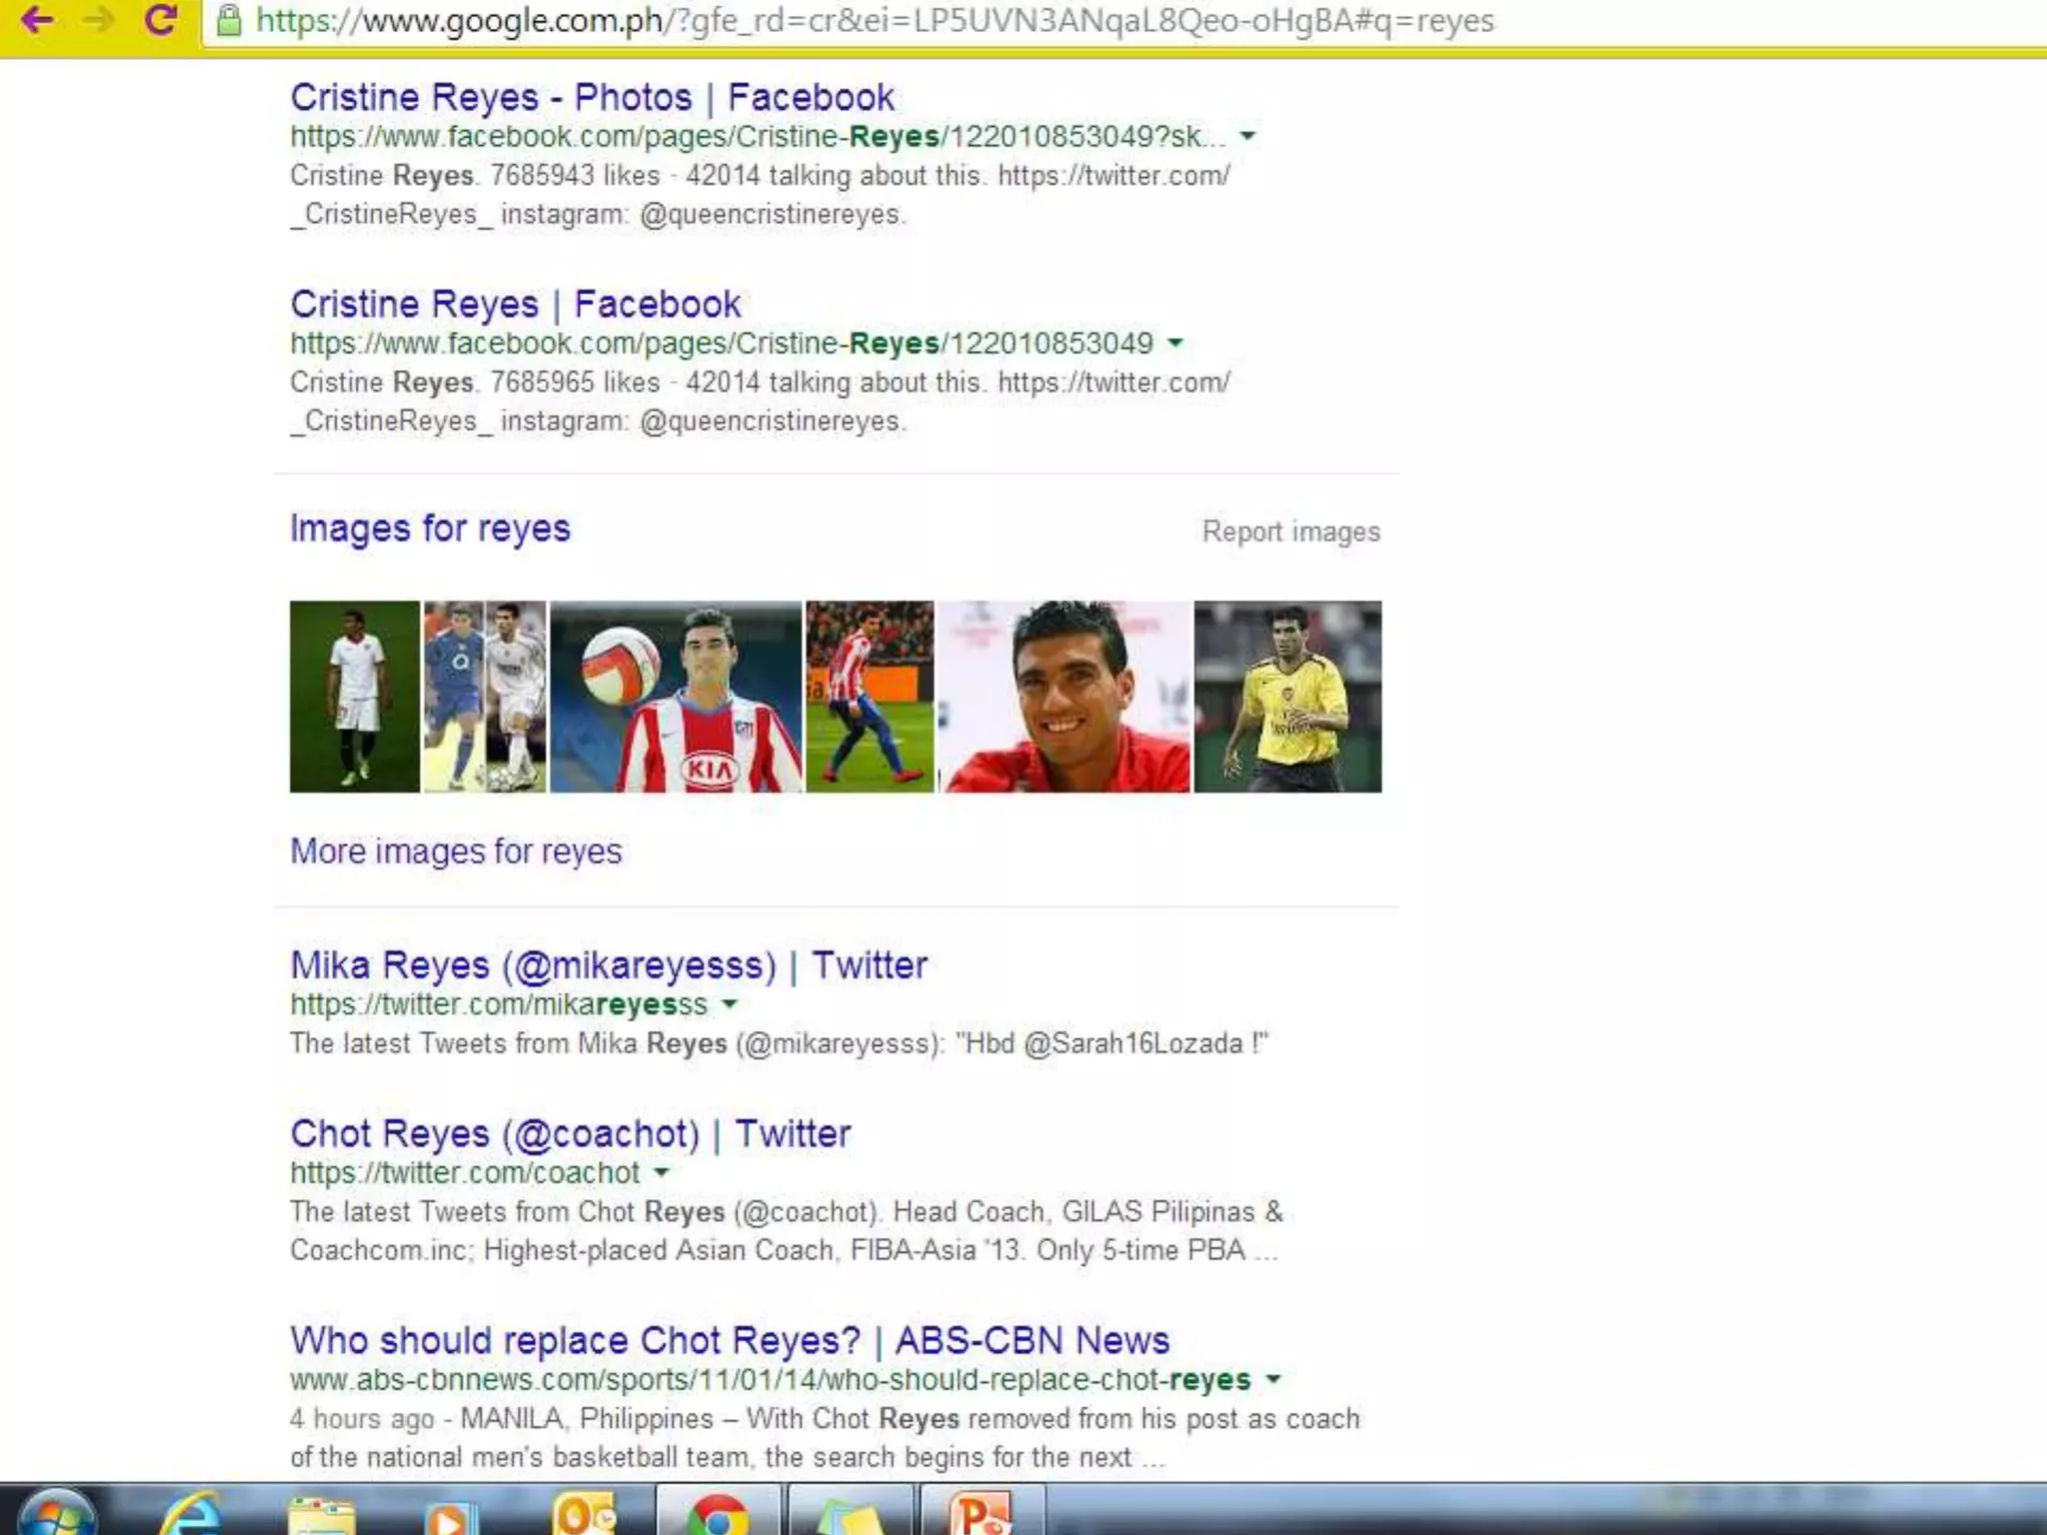Open 'Who should replace Chot Reyes?' article
Image resolution: width=2047 pixels, height=1535 pixels.
[729, 1340]
